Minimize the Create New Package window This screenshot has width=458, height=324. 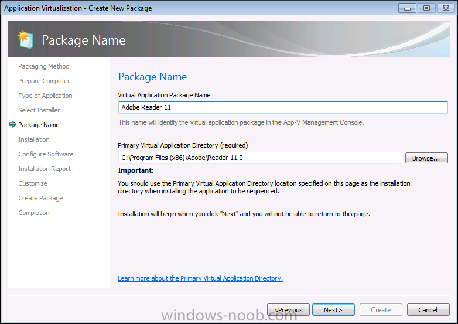[407, 8]
